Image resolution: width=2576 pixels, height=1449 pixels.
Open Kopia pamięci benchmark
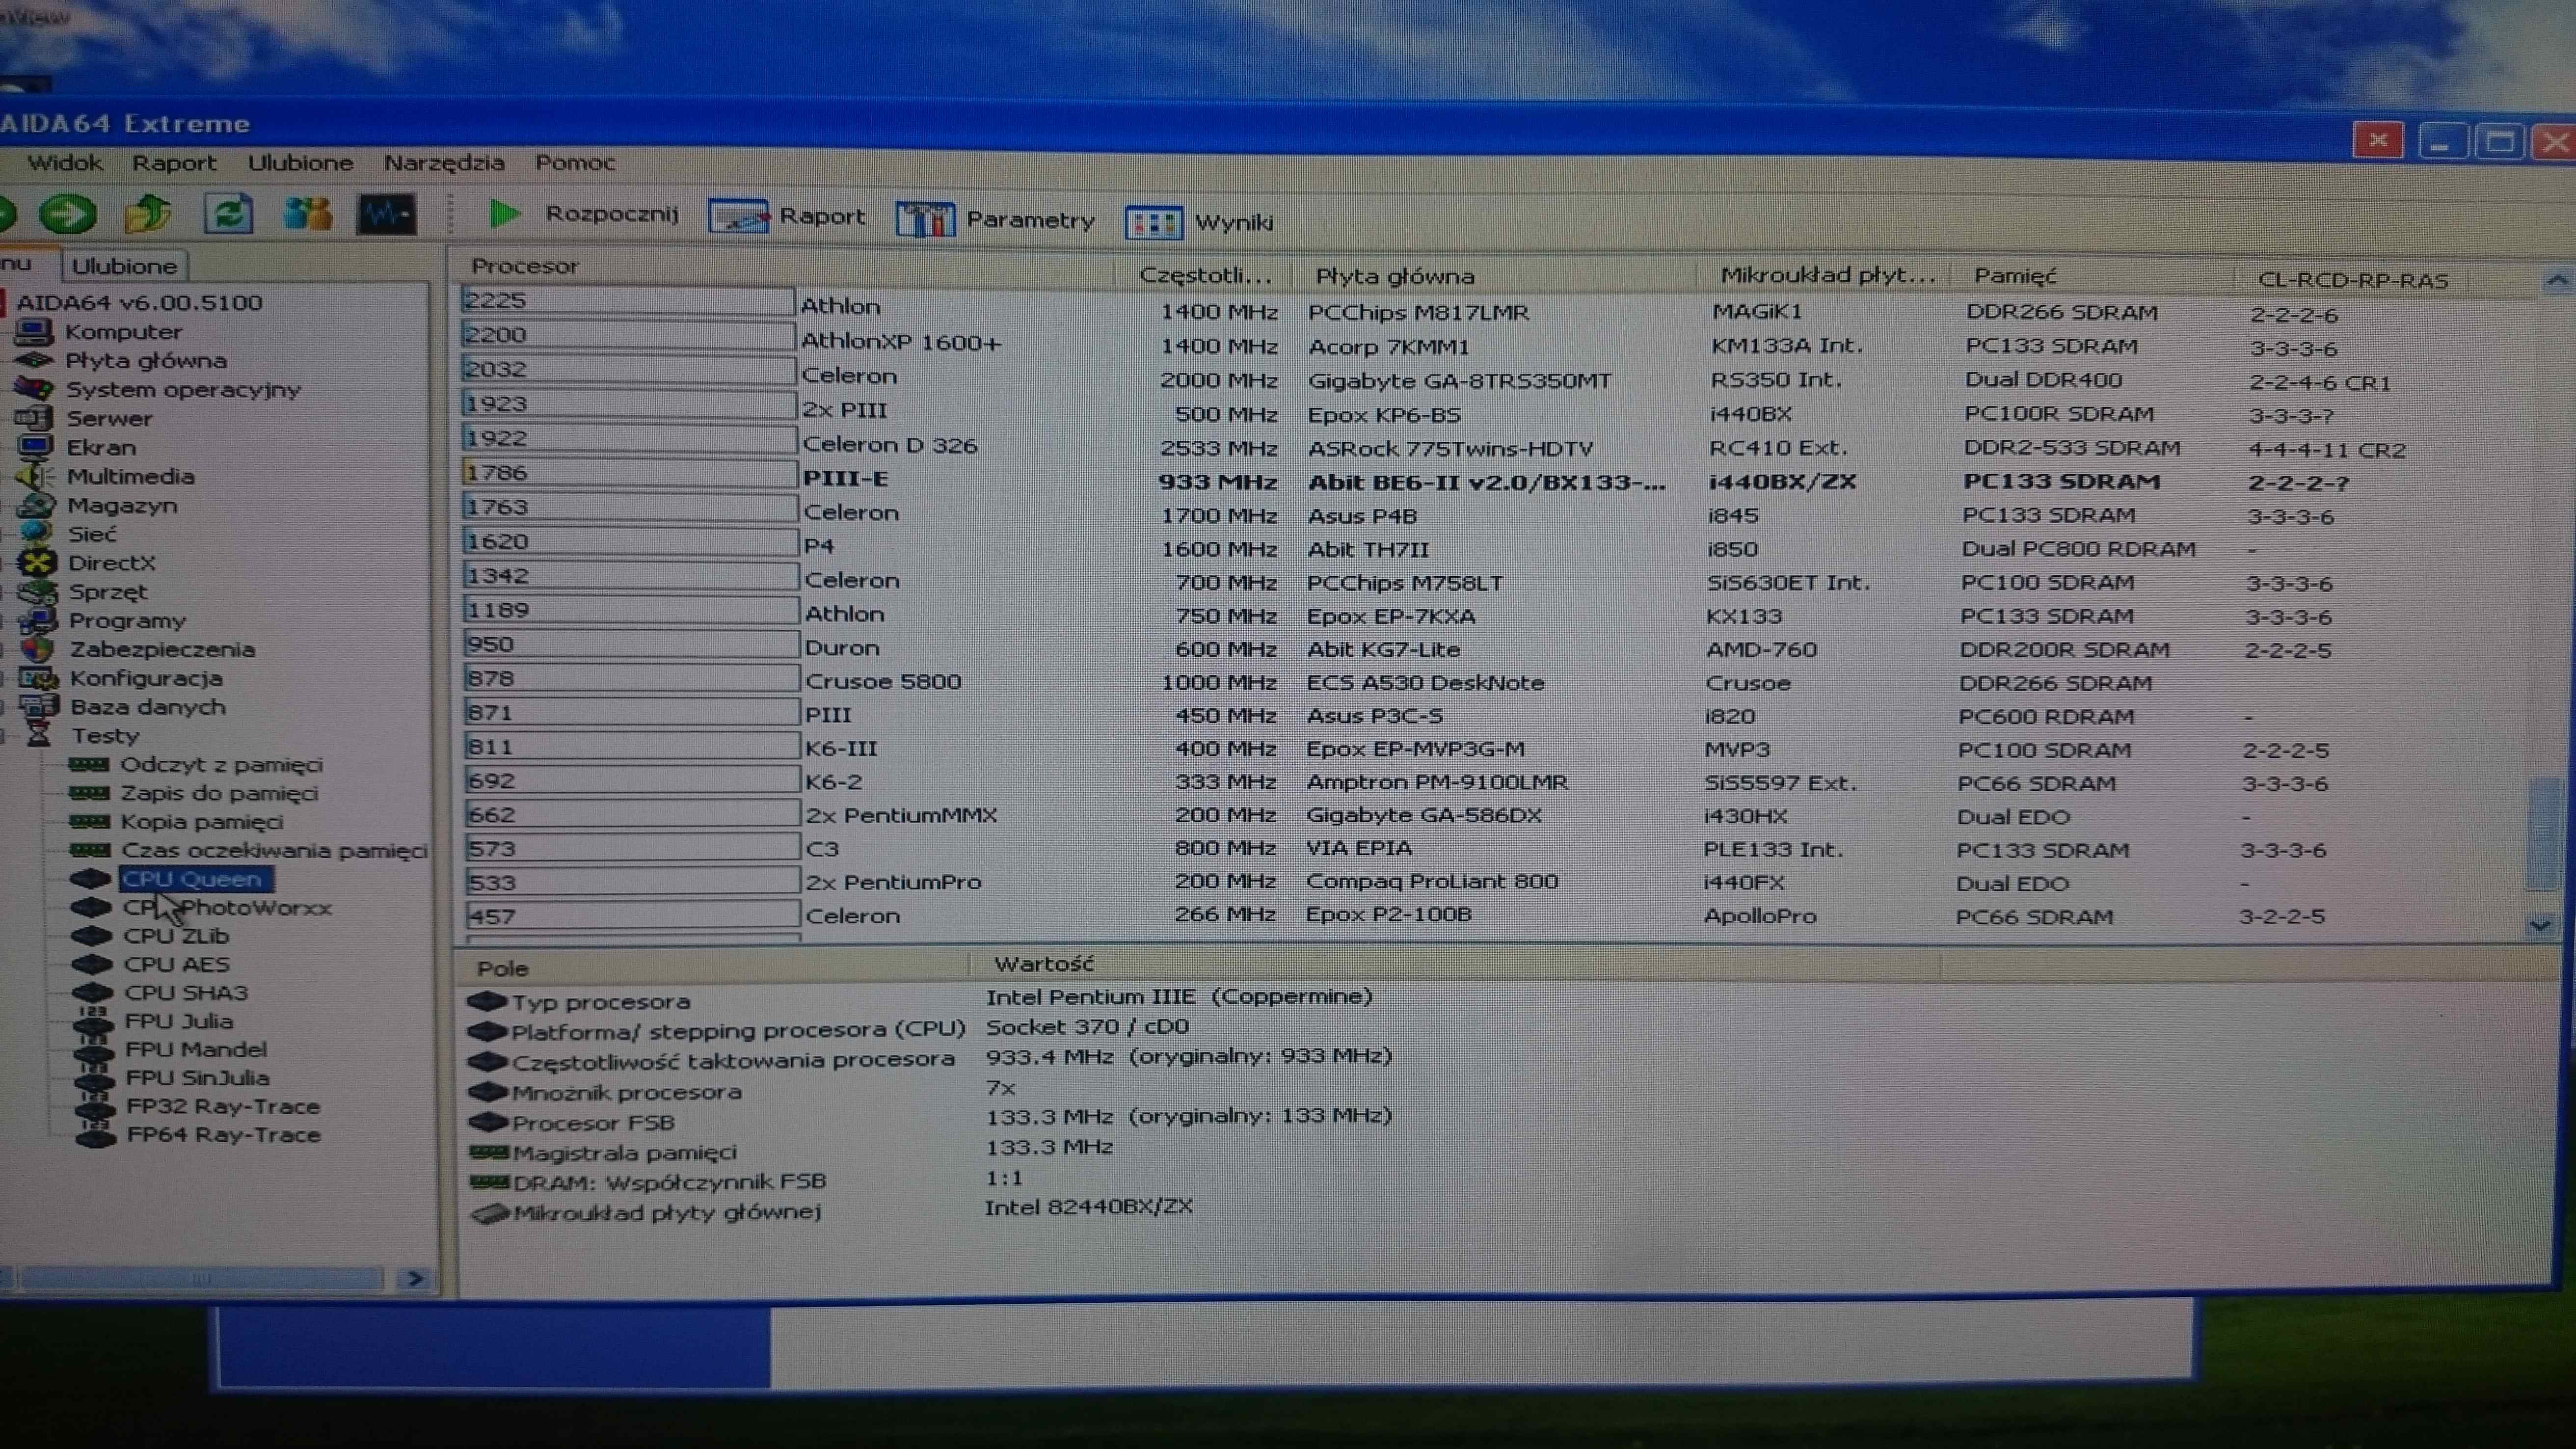(x=202, y=822)
